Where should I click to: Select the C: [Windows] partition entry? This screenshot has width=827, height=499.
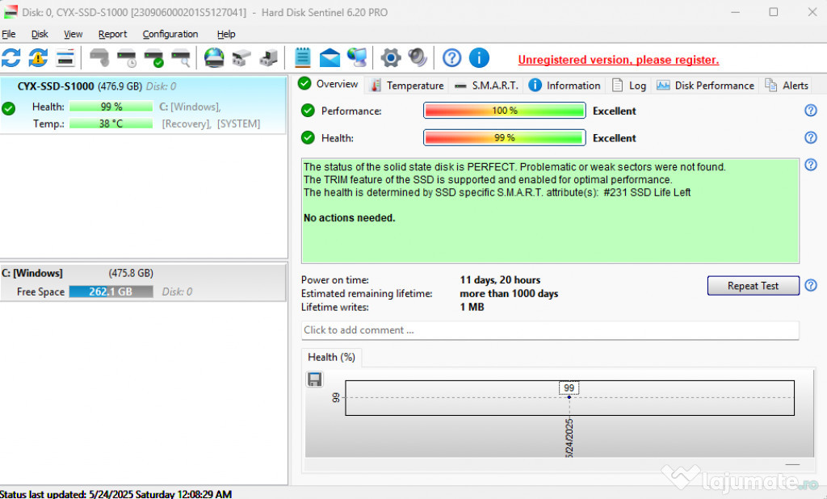click(x=144, y=283)
